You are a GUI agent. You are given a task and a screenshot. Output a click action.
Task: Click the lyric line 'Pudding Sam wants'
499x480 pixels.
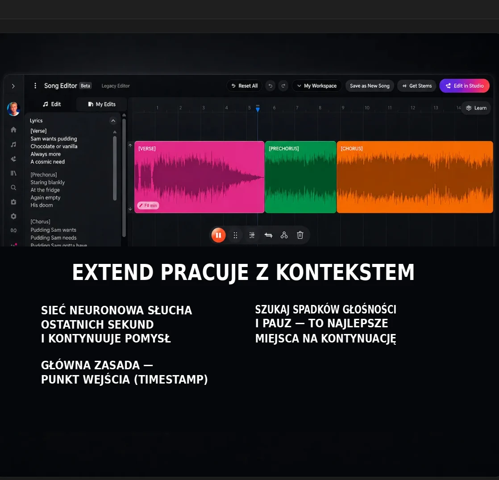[54, 230]
